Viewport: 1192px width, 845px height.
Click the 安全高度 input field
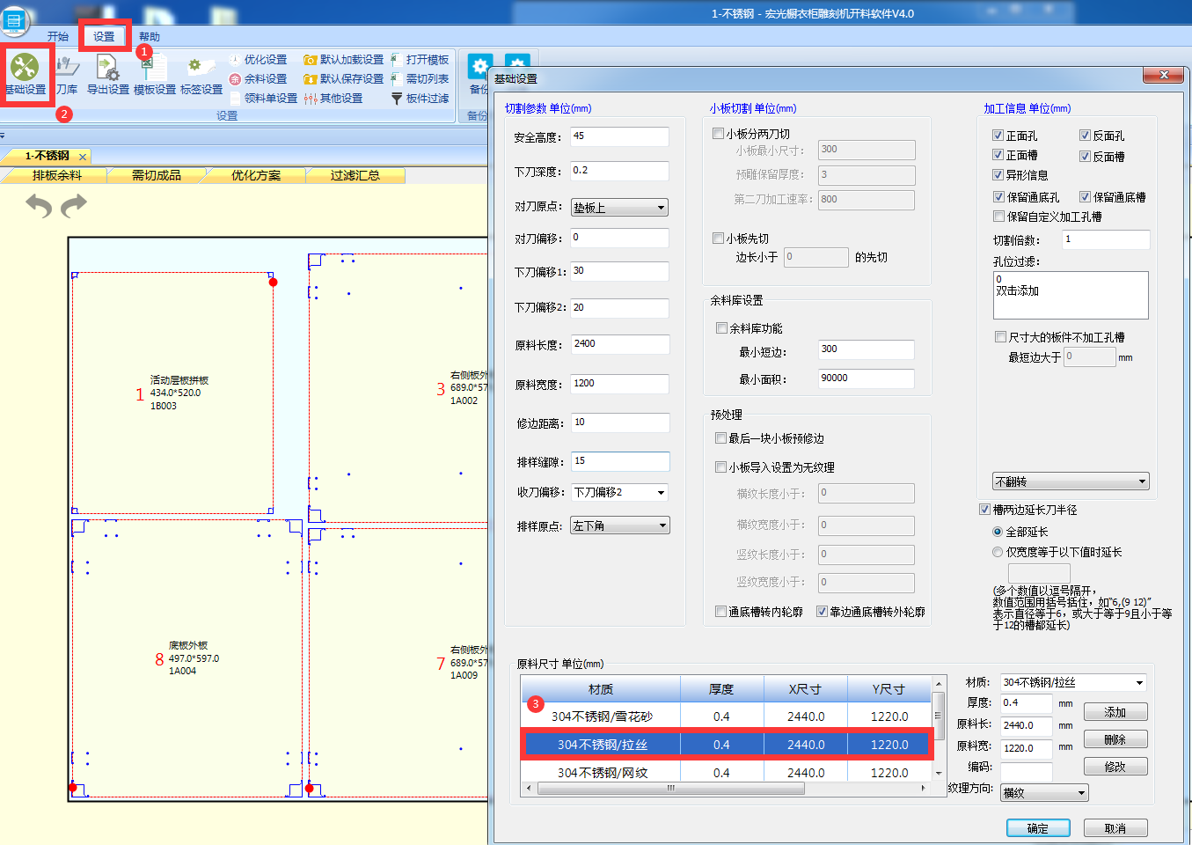click(x=619, y=136)
